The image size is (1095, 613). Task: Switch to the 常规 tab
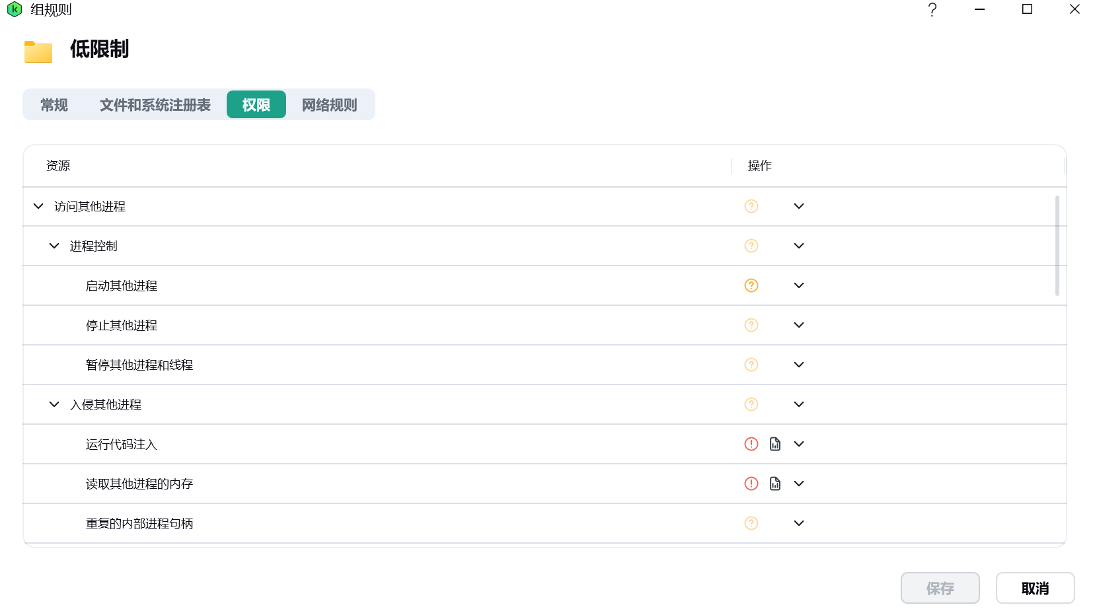(54, 105)
